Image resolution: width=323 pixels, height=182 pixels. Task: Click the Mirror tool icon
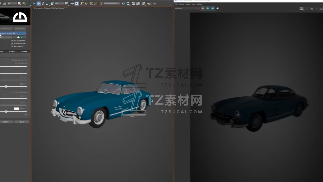pyautogui.click(x=124, y=3)
